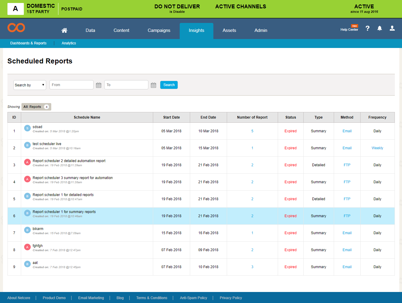Switch to Analytics submenu

[69, 43]
